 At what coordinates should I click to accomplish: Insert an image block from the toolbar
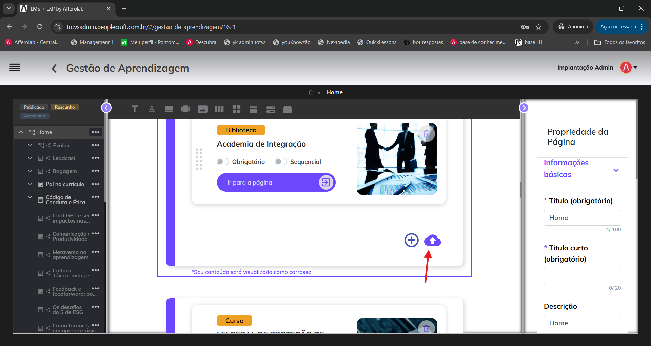point(202,109)
